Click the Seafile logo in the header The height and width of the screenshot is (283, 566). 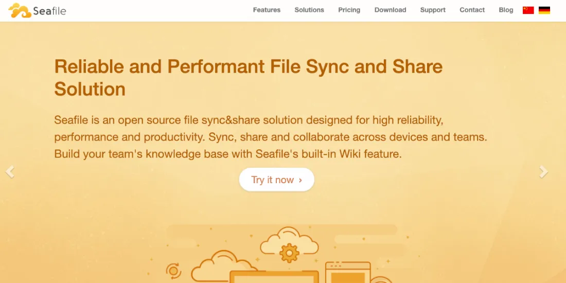(38, 10)
